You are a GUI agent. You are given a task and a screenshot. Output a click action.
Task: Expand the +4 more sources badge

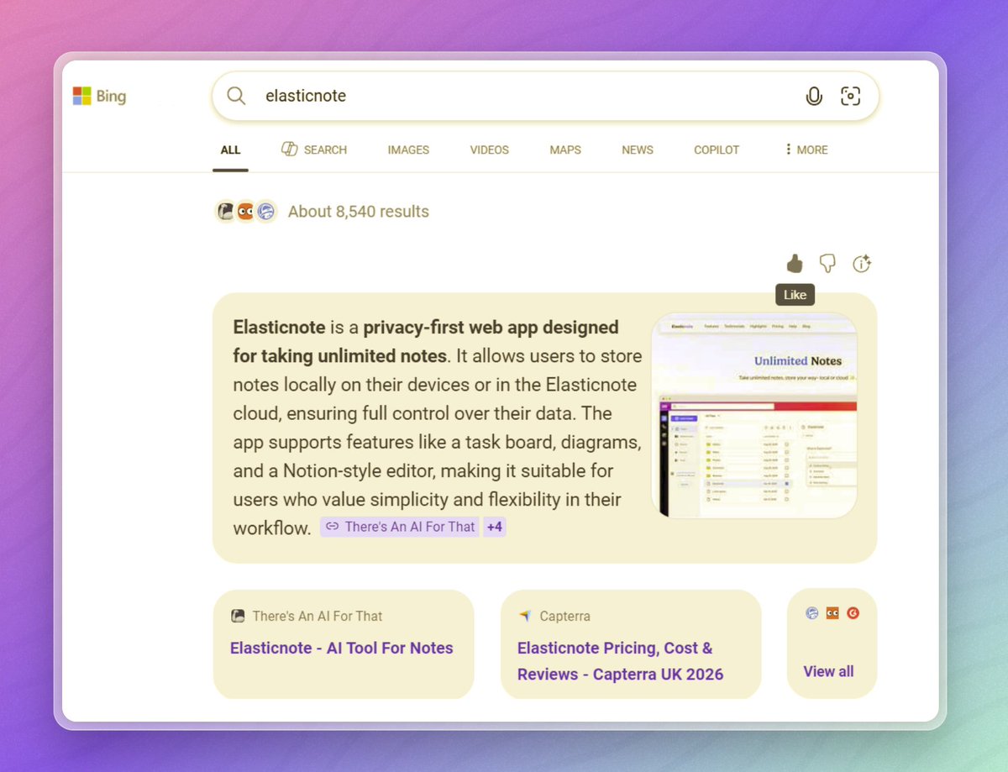[x=495, y=527]
